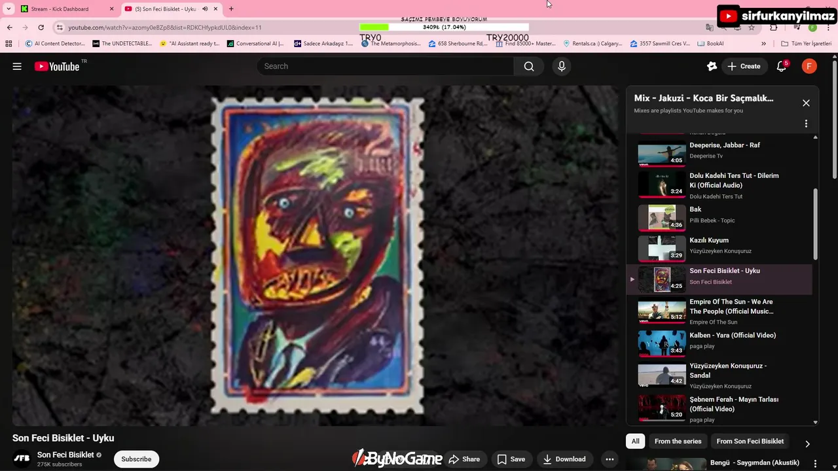Play Kalben - Yara (Official Video)
Image resolution: width=838 pixels, height=471 pixels.
click(x=719, y=343)
